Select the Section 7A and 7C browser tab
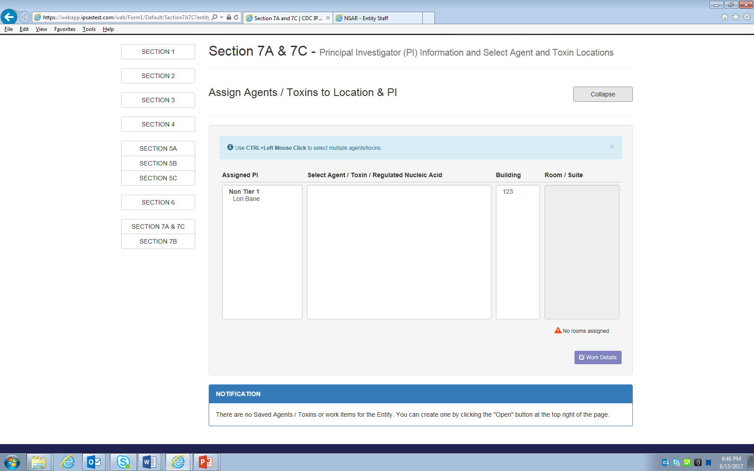The height and width of the screenshot is (471, 754). [x=288, y=18]
